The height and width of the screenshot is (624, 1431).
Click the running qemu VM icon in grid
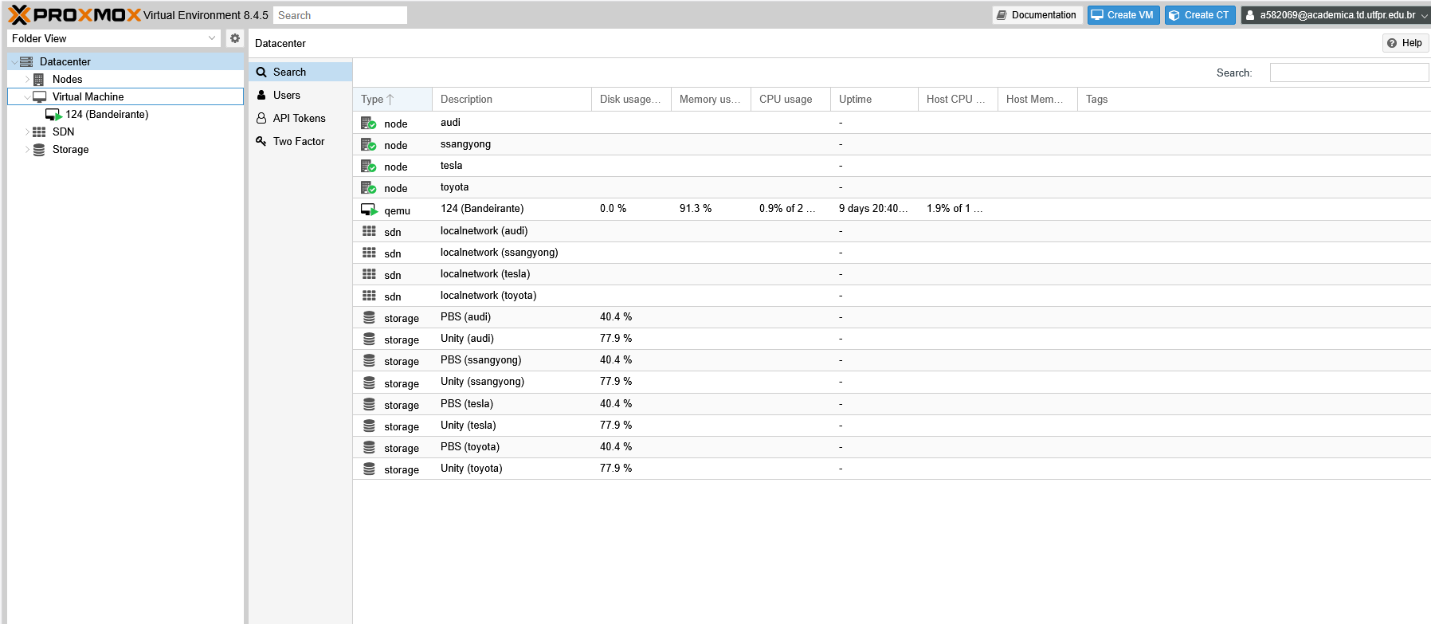(x=369, y=210)
